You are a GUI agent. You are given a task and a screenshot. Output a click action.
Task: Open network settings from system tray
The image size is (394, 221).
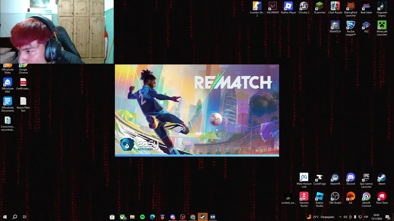360,217
